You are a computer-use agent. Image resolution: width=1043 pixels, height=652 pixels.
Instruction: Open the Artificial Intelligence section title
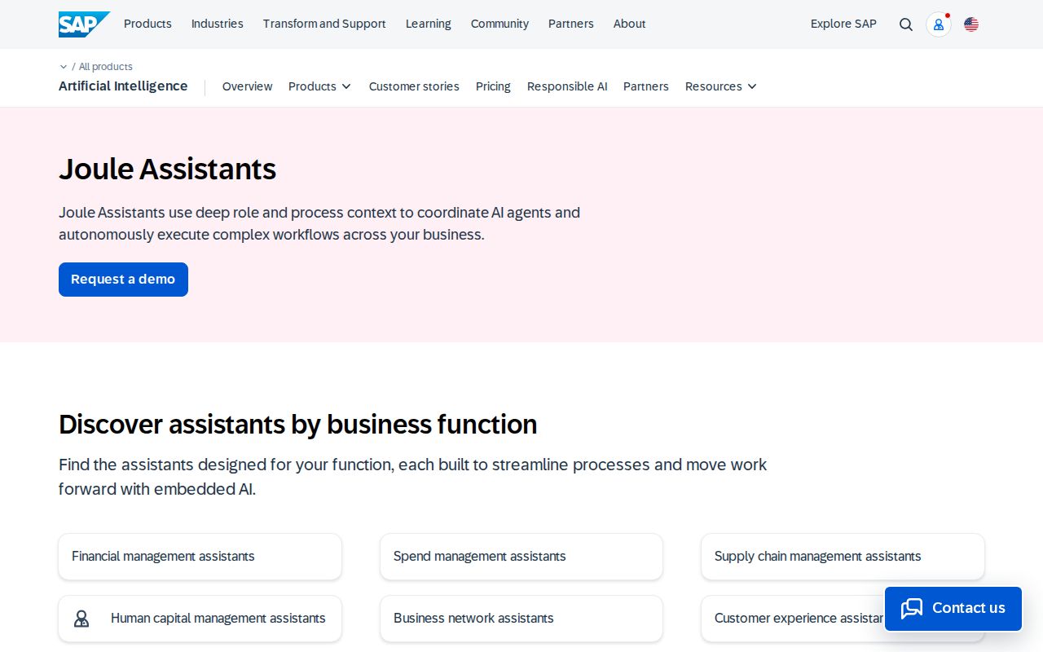[x=123, y=86]
